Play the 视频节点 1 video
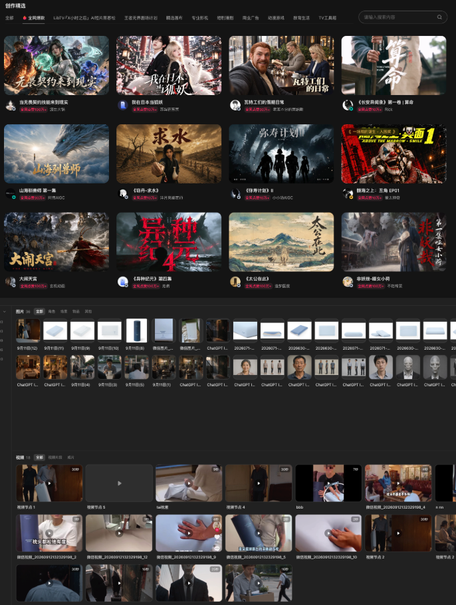The width and height of the screenshot is (456, 605). point(49,483)
